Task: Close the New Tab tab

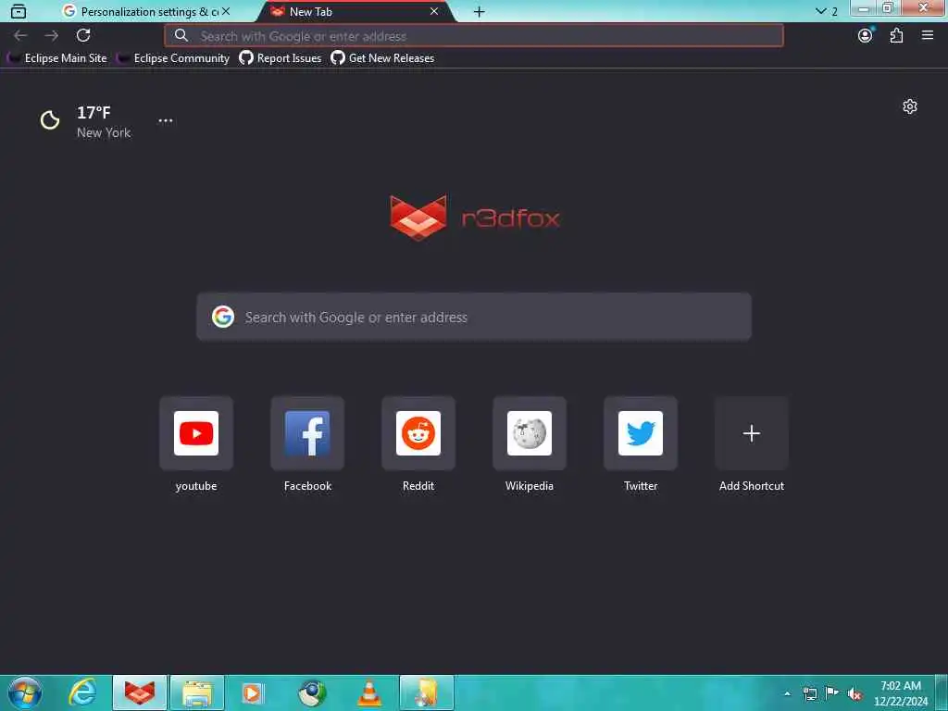Action: tap(434, 11)
